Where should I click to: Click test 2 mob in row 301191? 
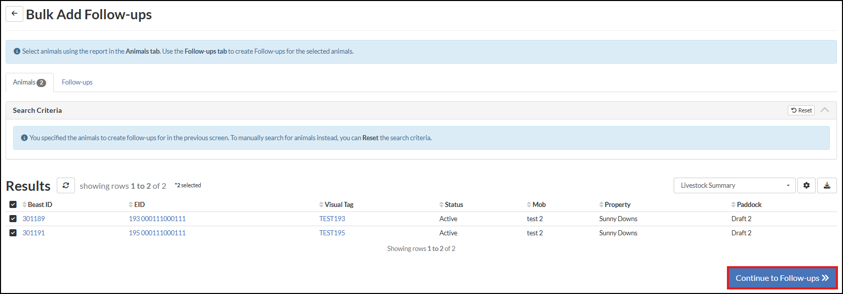535,233
